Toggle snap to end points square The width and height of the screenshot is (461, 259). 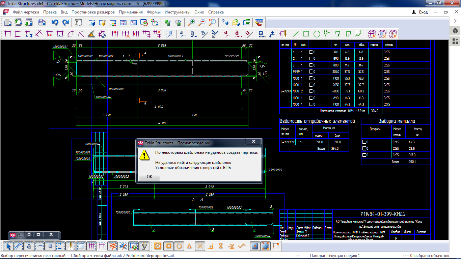[169, 246]
